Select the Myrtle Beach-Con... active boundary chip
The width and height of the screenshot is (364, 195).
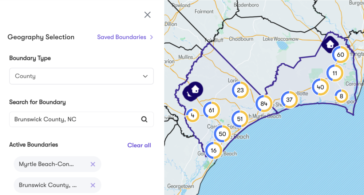pos(47,164)
